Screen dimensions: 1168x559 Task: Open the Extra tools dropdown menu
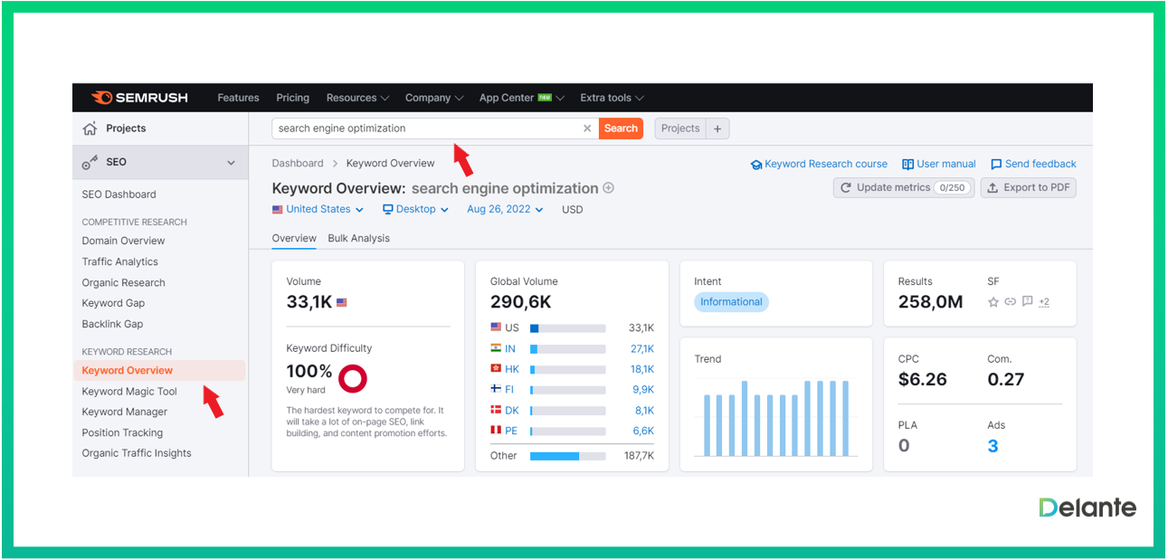pyautogui.click(x=612, y=98)
